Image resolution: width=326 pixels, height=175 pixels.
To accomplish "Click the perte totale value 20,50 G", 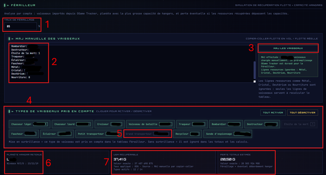I will pyautogui.click(x=228, y=159).
